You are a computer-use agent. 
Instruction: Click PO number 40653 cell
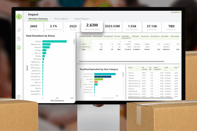pos(144,73)
